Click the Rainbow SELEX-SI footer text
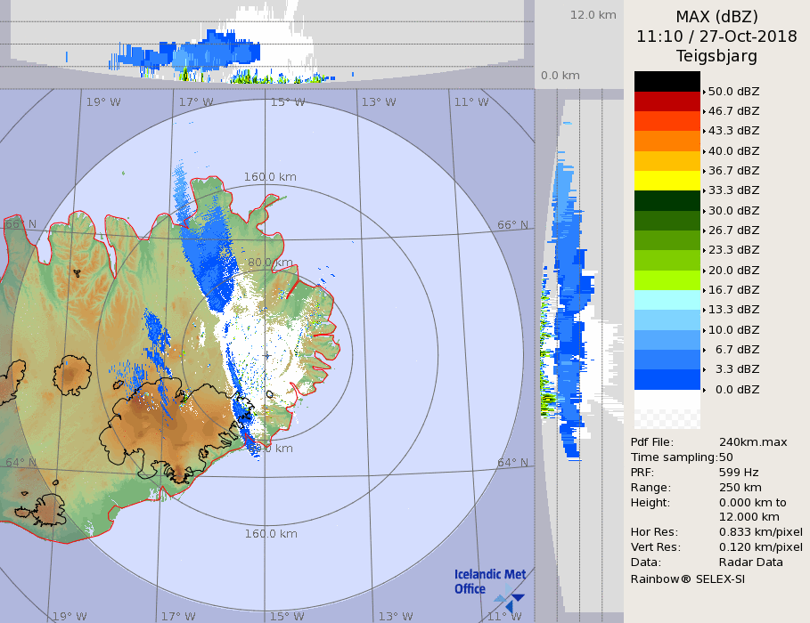The width and height of the screenshot is (810, 623). pyautogui.click(x=687, y=578)
